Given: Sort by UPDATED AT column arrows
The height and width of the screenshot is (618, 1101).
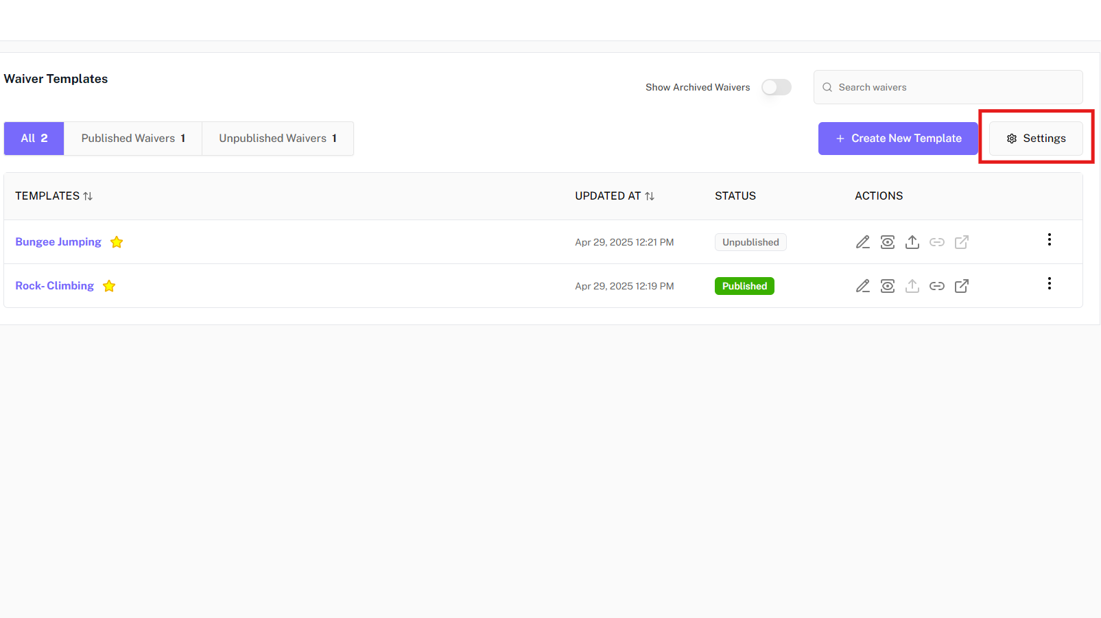Looking at the screenshot, I should (649, 196).
